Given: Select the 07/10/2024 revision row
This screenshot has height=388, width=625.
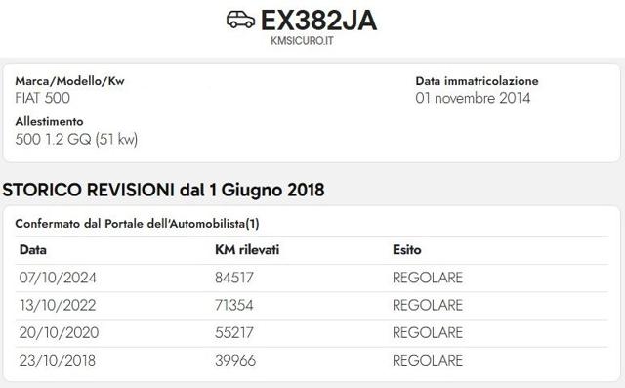Looking at the screenshot, I should tap(312, 278).
